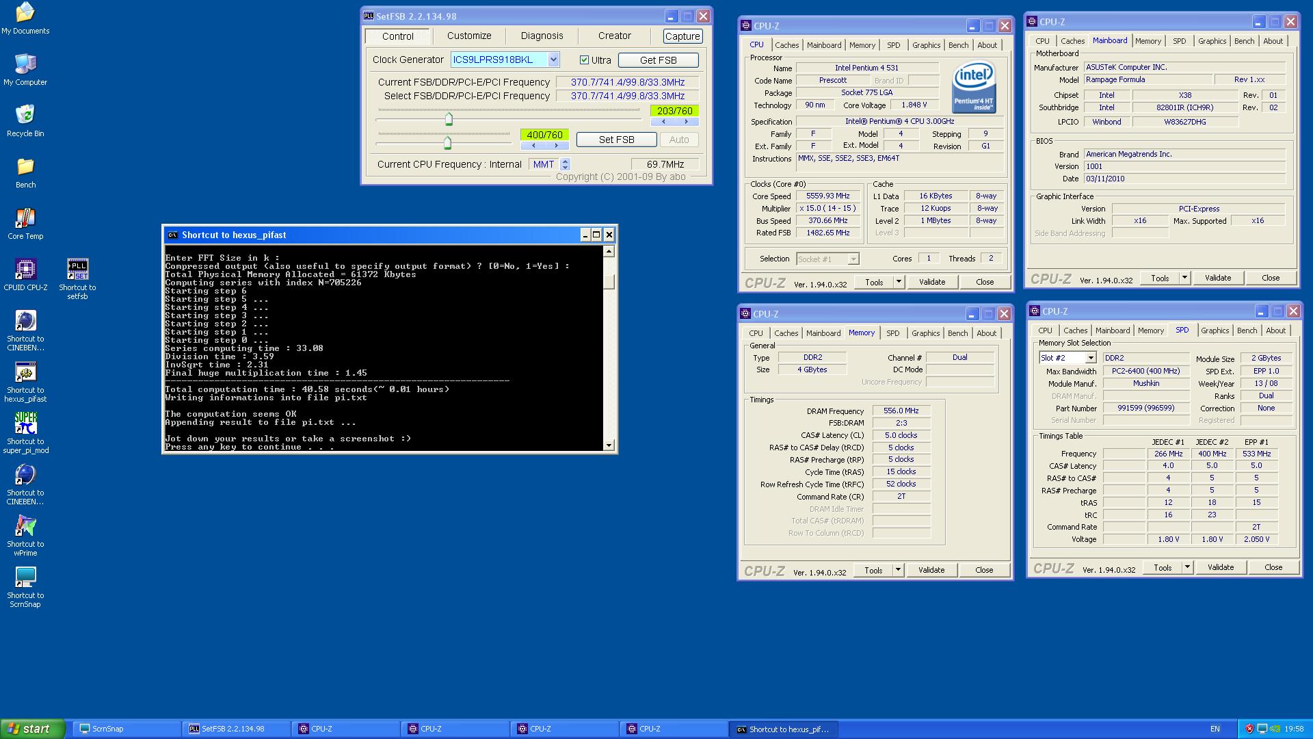Expand Tools dropdown arrow in CPU-Z Mainboard window
This screenshot has height=739, width=1313.
click(1184, 278)
